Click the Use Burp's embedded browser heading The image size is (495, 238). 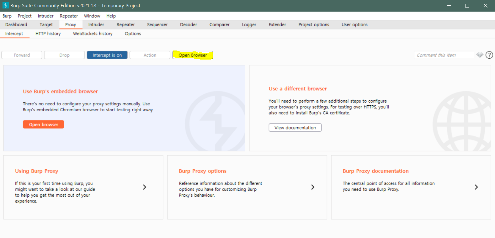[60, 91]
